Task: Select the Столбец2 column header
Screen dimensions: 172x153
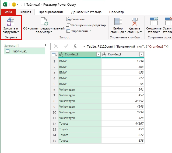Action: pyautogui.click(x=123, y=54)
